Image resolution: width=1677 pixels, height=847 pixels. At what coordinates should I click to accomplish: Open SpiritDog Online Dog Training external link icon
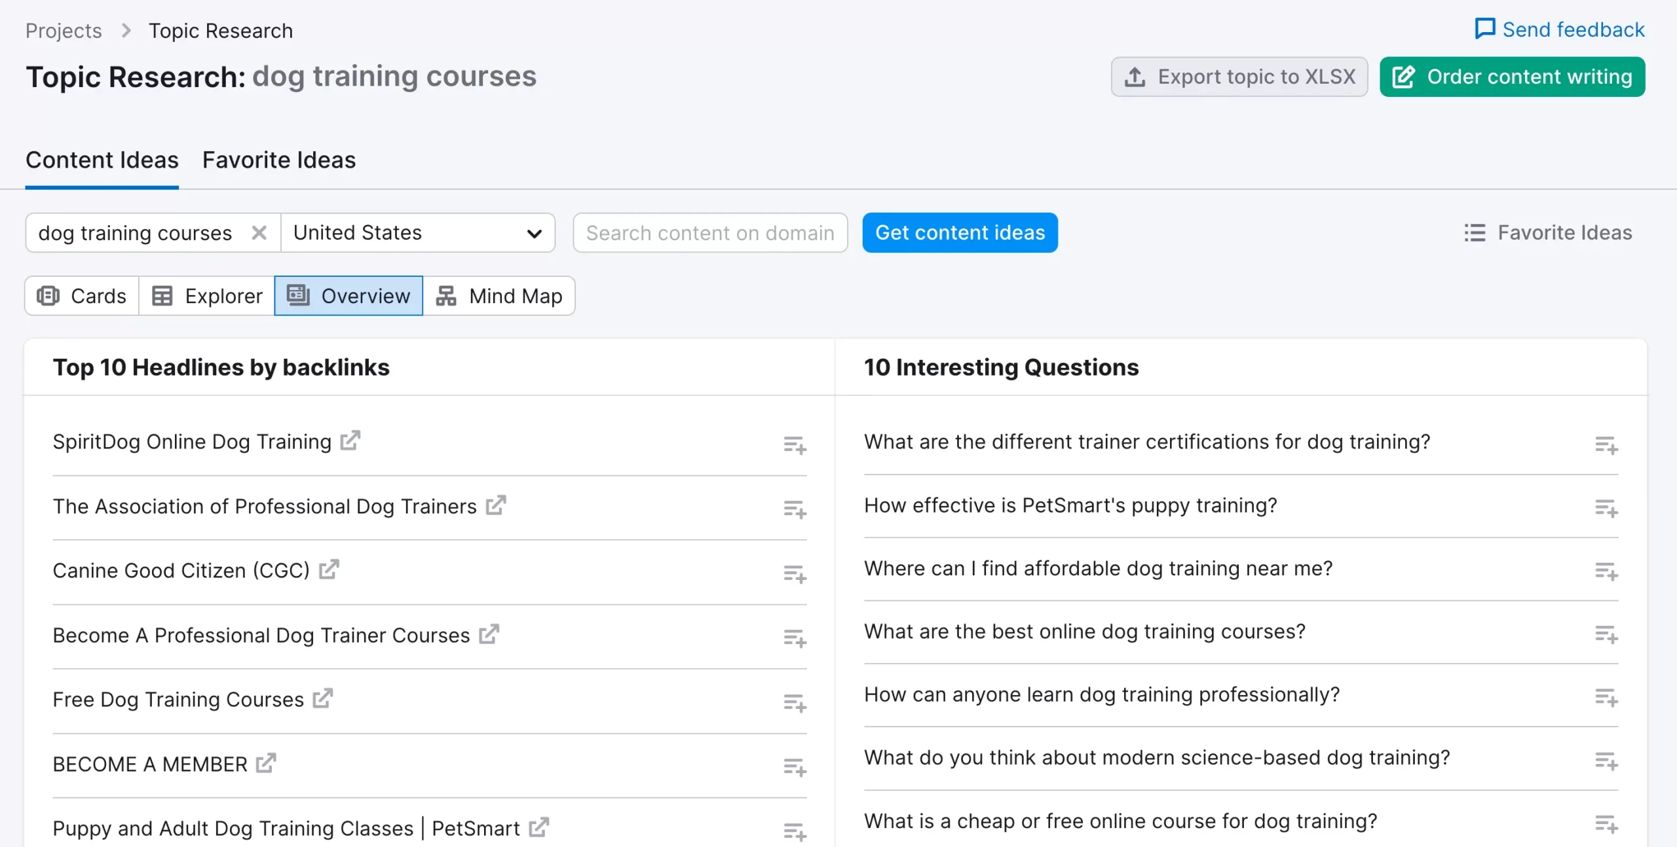(x=350, y=441)
